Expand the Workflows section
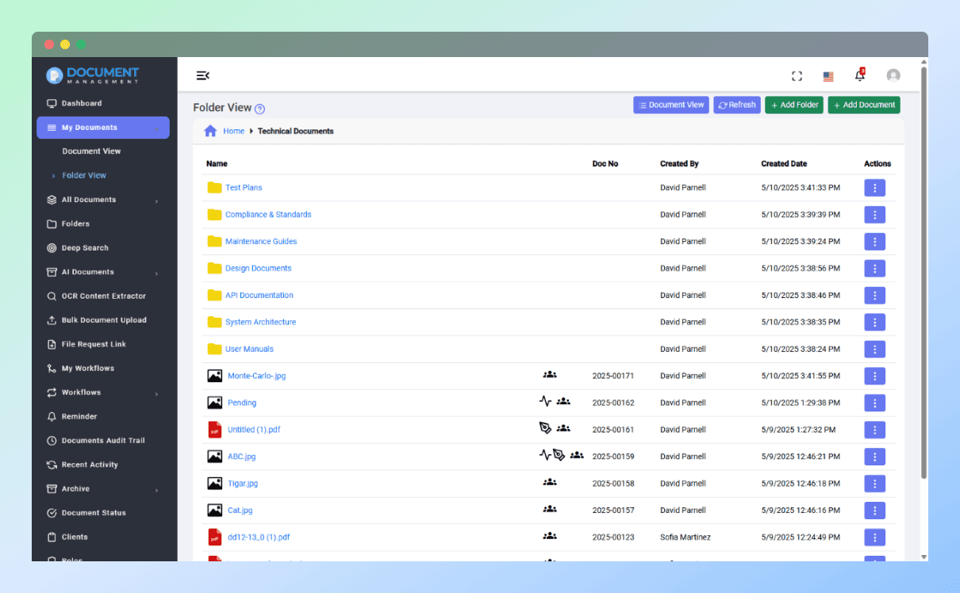The image size is (960, 593). [82, 392]
